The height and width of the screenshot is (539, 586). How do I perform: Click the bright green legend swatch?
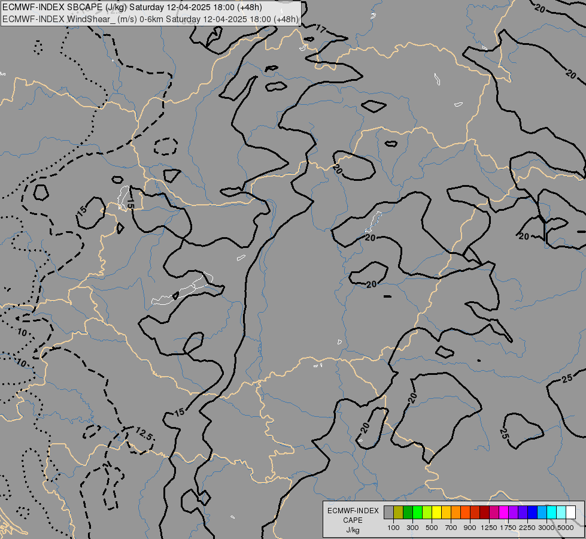click(x=417, y=512)
